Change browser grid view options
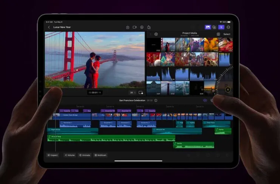The height and width of the screenshot is (184, 280). pos(218,34)
